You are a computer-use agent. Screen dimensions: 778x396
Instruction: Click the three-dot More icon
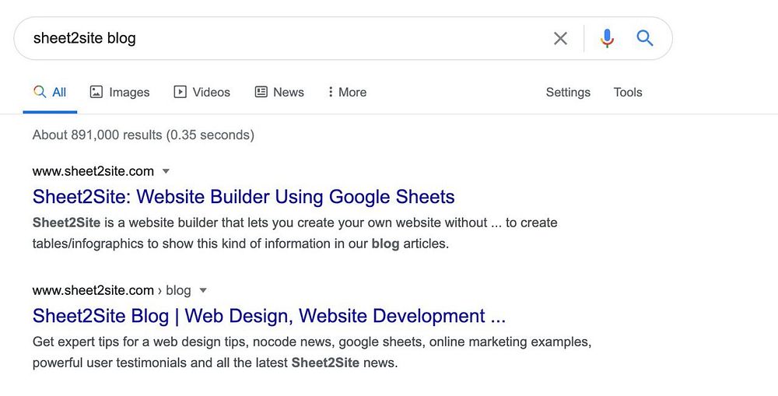coord(331,92)
